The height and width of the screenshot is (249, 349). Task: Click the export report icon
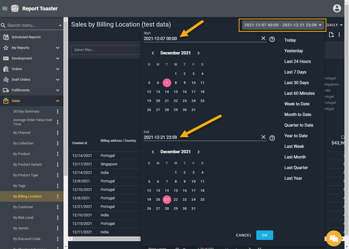331,35
